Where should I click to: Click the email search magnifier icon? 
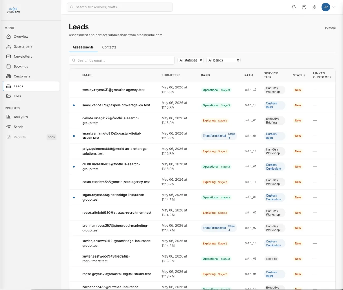(x=74, y=60)
